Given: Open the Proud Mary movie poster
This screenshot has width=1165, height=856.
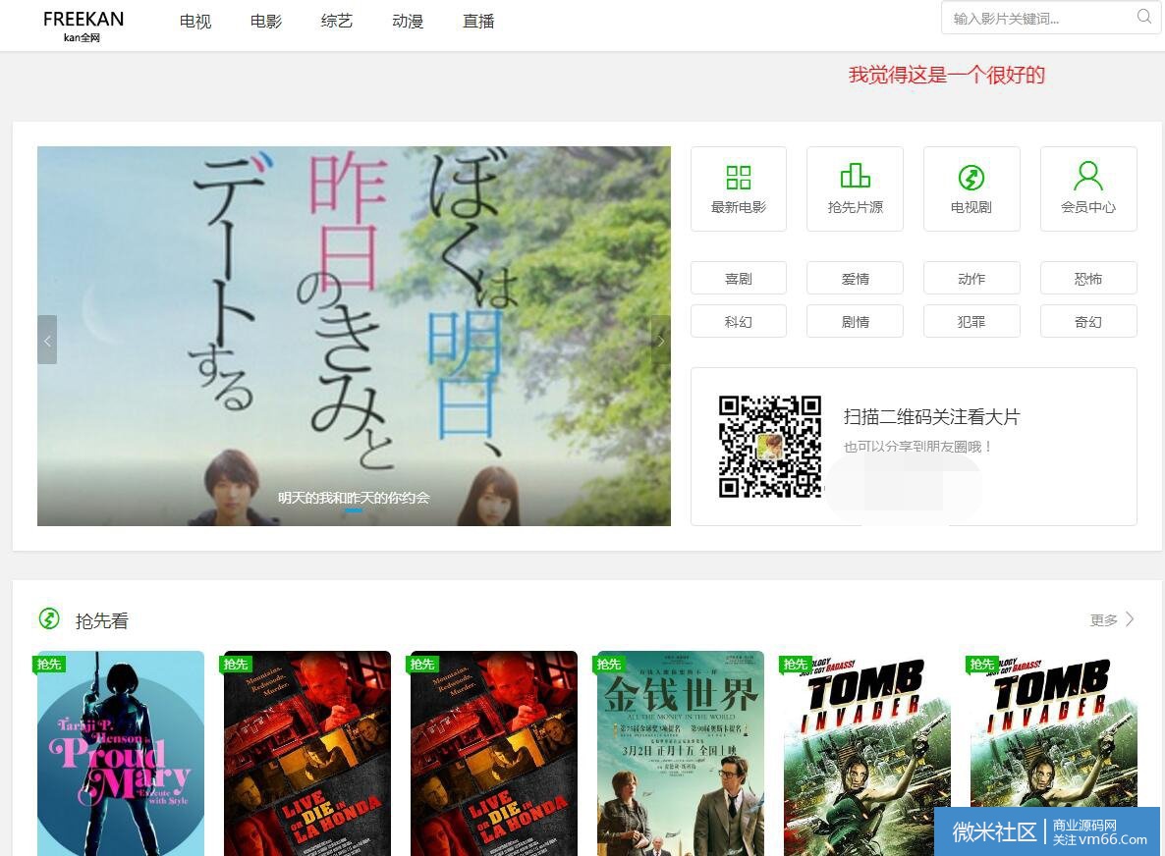Looking at the screenshot, I should 121,754.
